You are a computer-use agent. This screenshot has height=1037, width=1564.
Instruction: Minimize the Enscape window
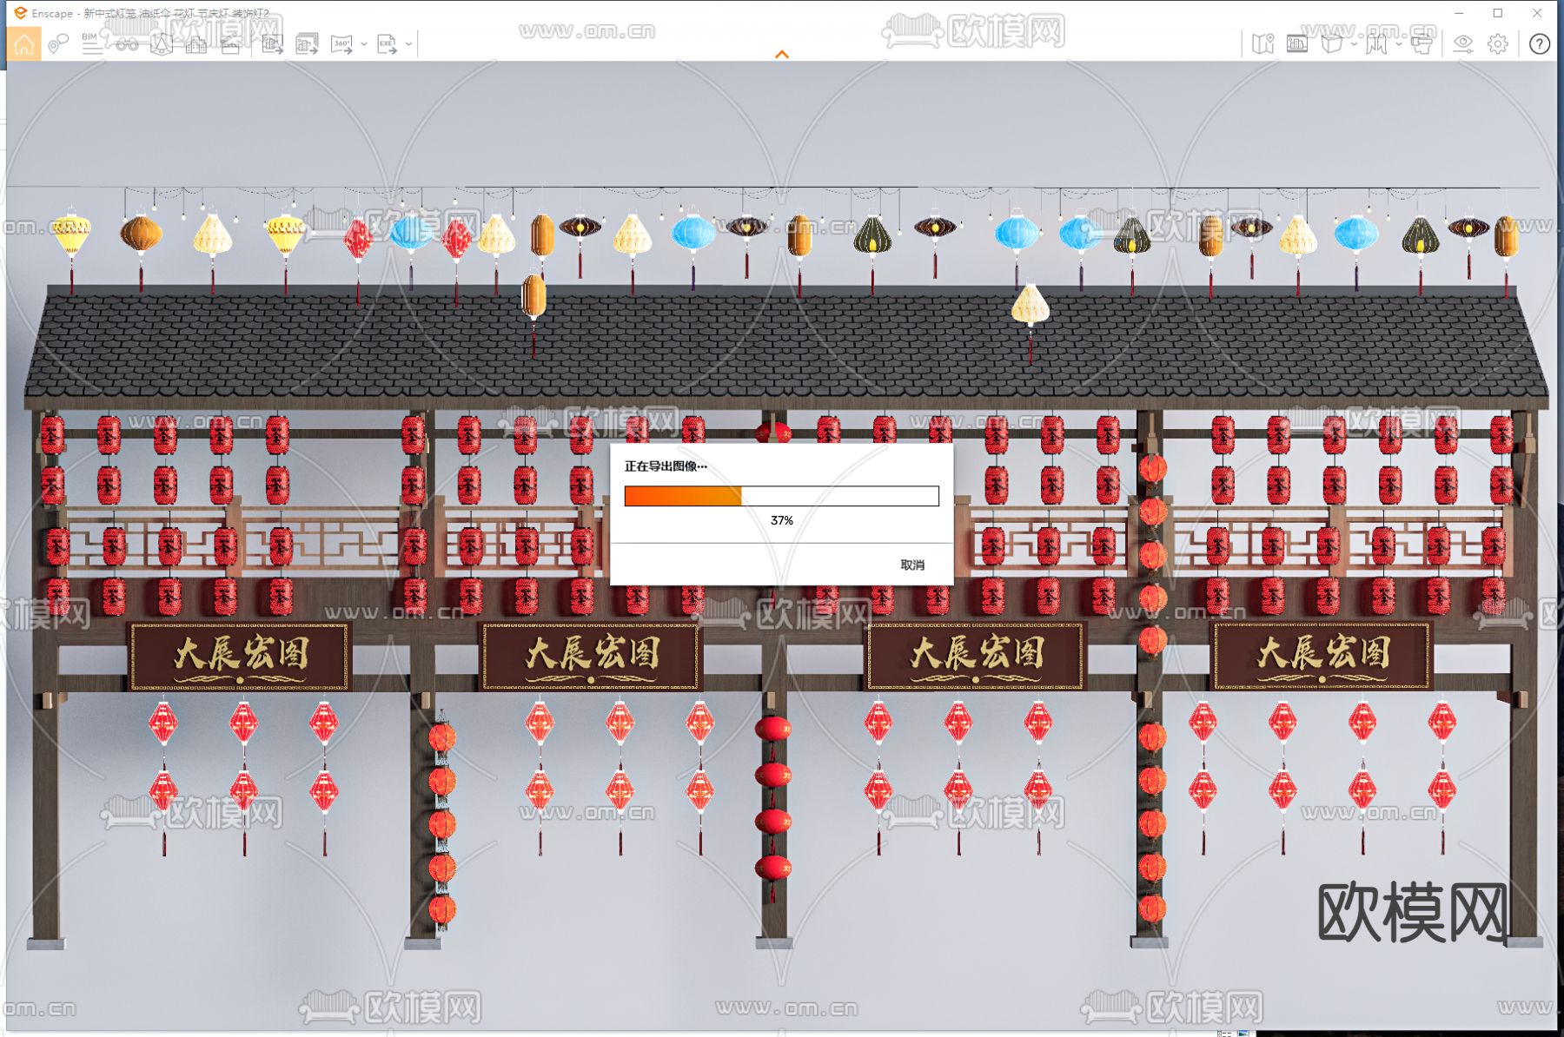pyautogui.click(x=1460, y=13)
